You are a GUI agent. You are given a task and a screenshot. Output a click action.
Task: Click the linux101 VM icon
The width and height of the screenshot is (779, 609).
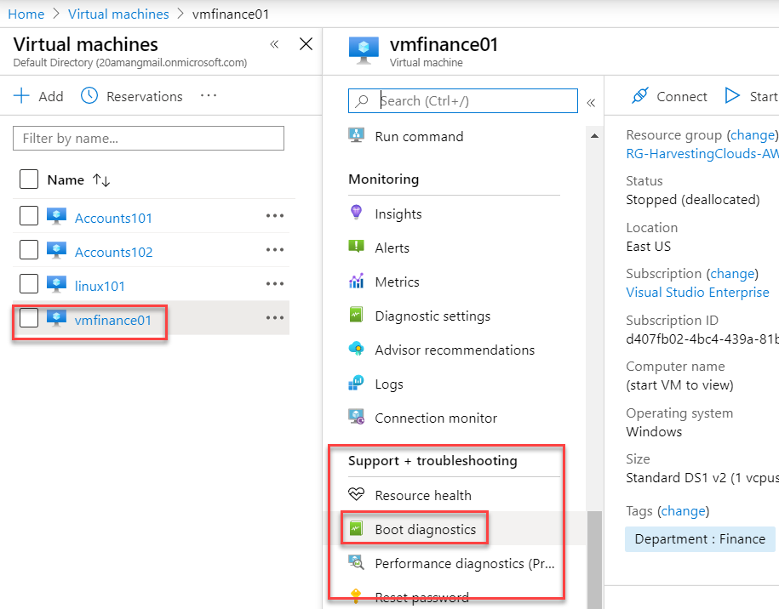click(57, 284)
